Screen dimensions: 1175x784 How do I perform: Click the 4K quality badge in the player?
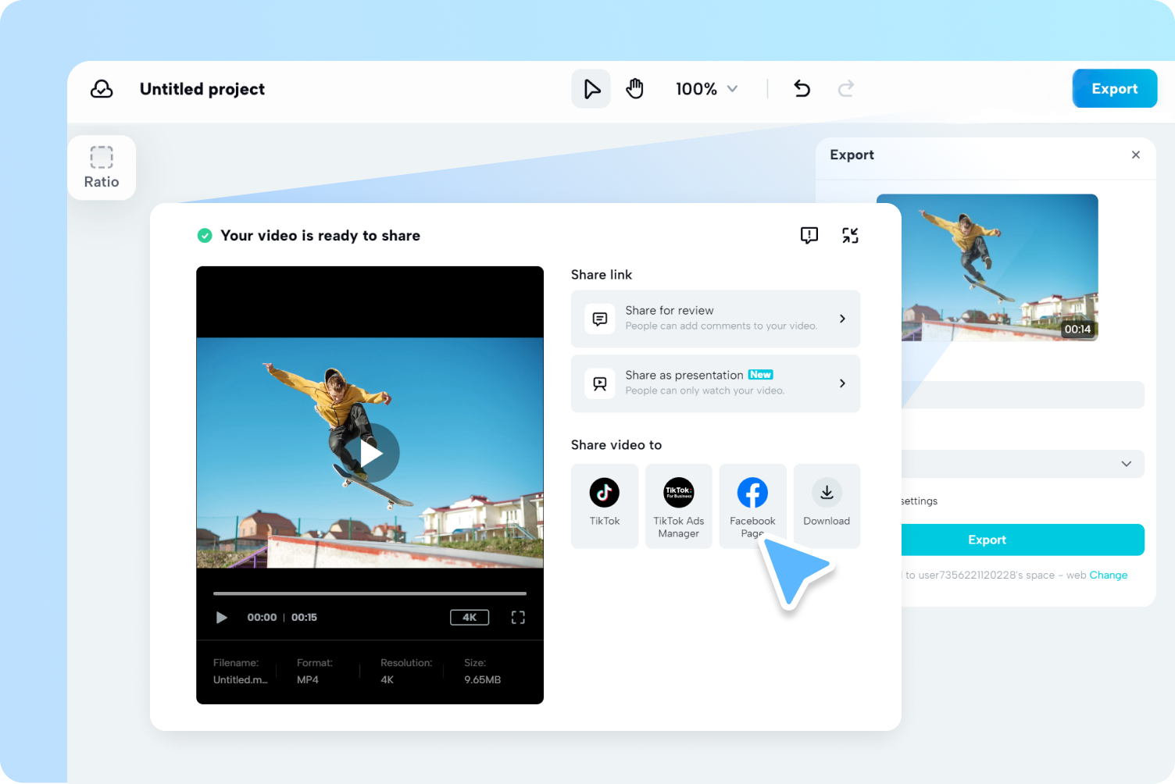470,618
